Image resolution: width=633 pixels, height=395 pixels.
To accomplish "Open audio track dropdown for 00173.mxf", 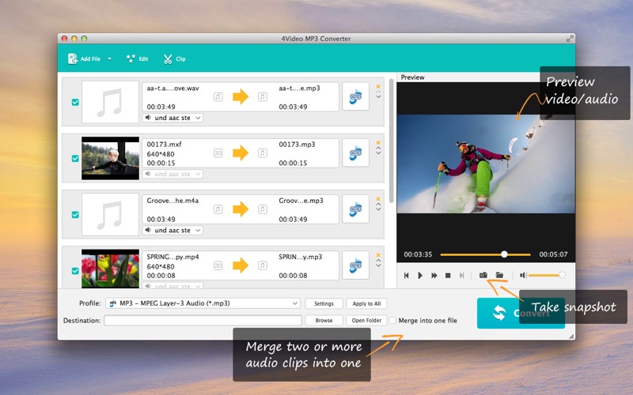I will [172, 174].
